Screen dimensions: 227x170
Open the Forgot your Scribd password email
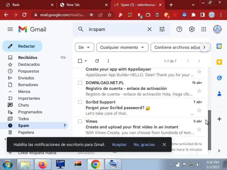[140, 108]
